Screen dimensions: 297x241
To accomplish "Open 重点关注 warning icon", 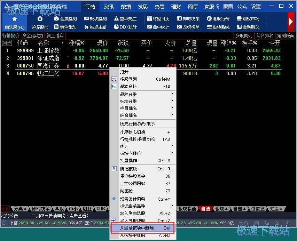I will click(x=116, y=19).
